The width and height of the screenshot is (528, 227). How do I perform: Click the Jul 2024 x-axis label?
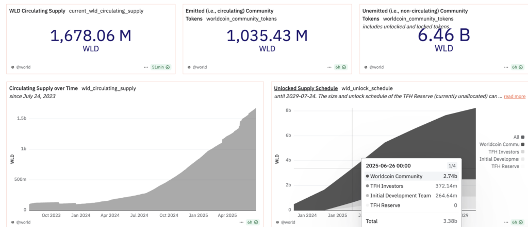pyautogui.click(x=139, y=215)
